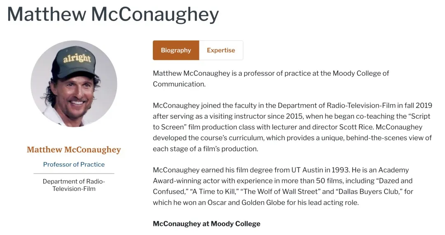
Task: Click "The Wolf of Wall Street" title
Action: tap(279, 192)
